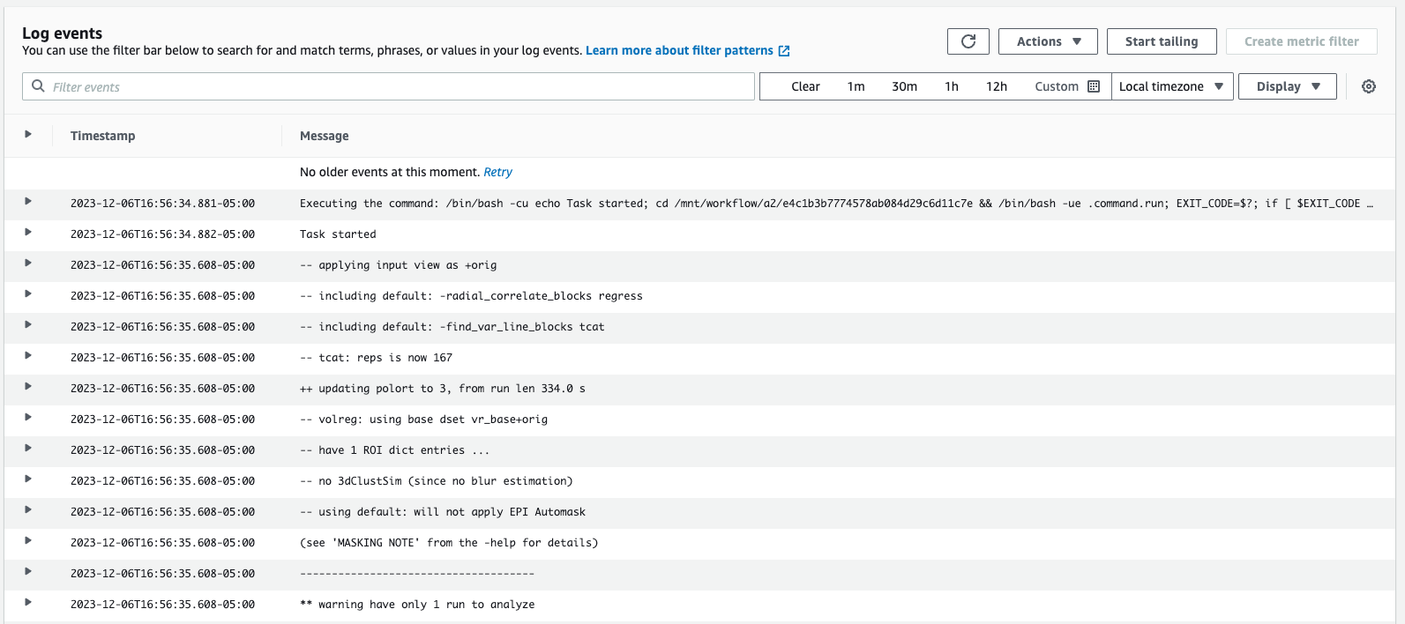
Task: Click the external link icon after filter patterns
Action: tap(784, 51)
